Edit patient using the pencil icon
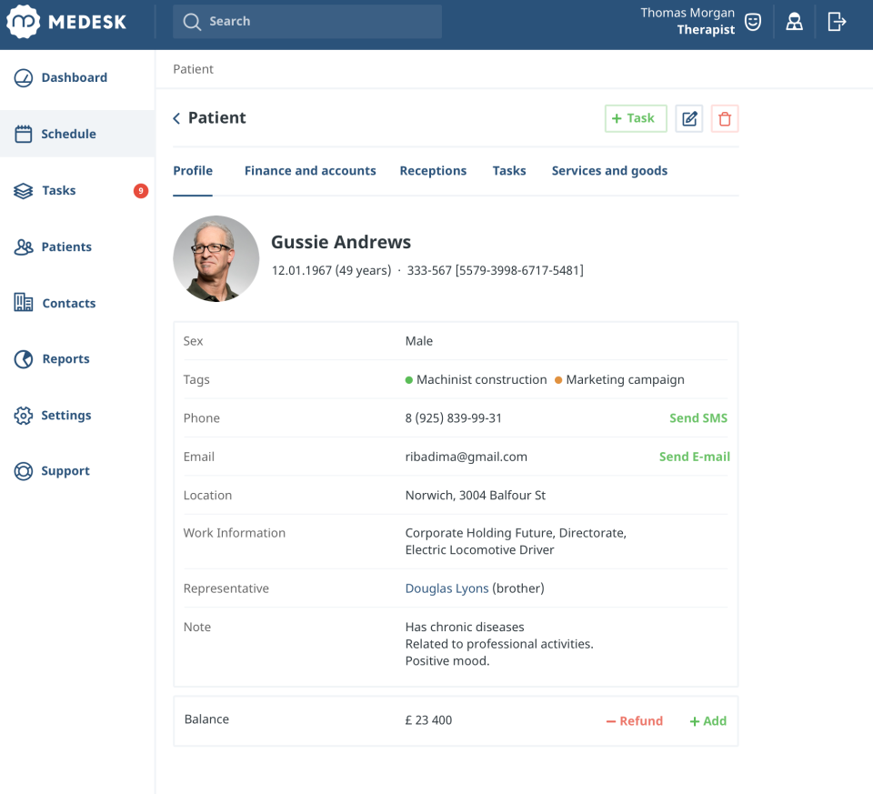873x794 pixels. coord(688,118)
